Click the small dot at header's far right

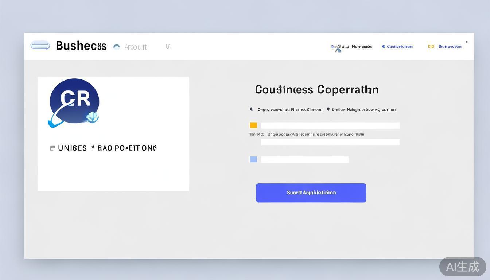[467, 42]
